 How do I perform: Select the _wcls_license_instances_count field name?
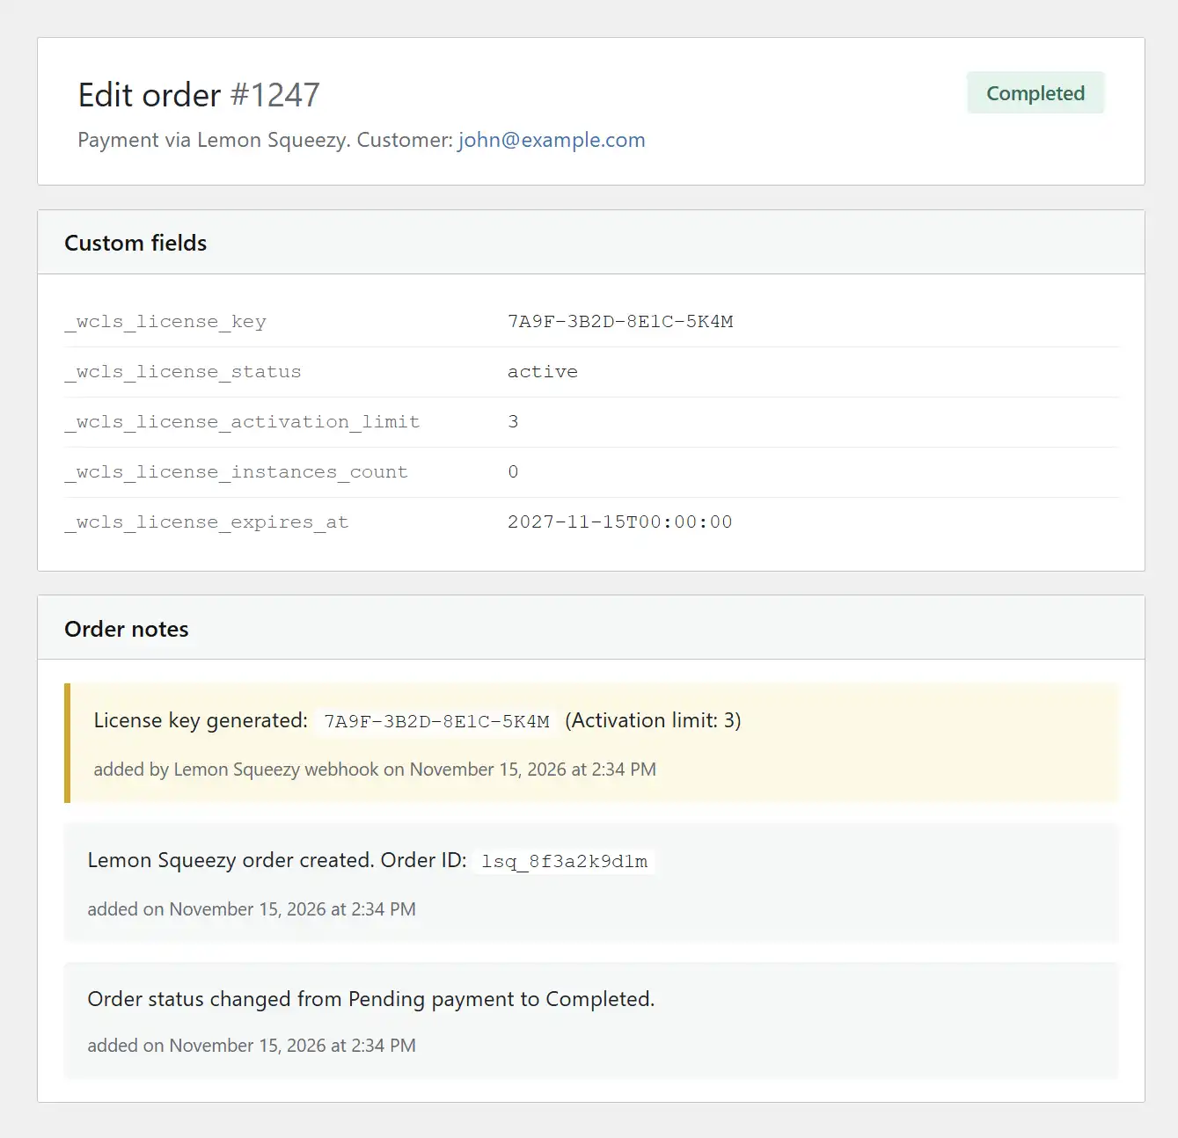[x=236, y=471]
